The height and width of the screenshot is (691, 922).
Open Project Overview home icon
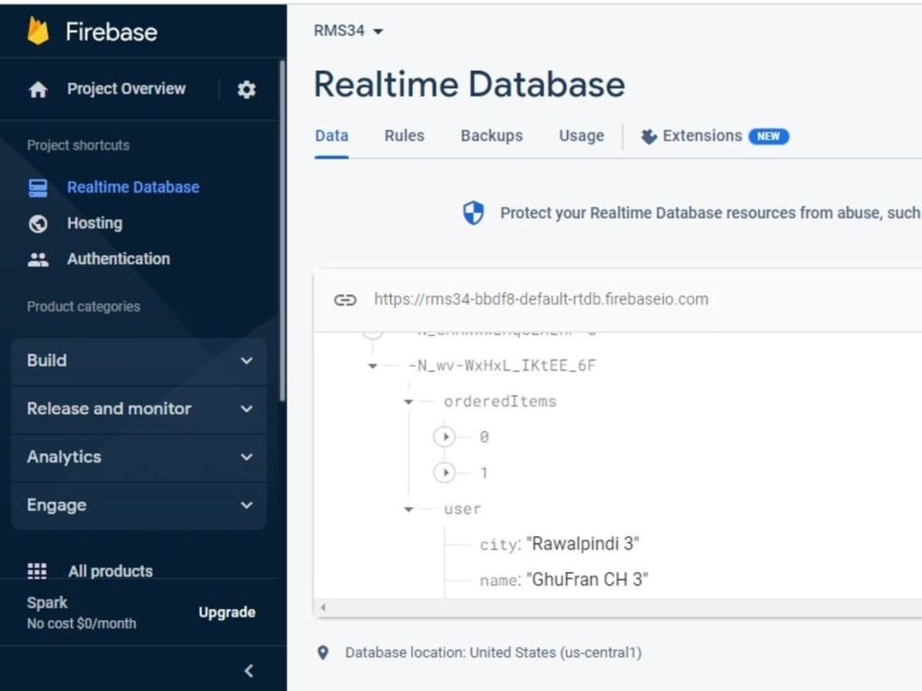click(x=38, y=89)
